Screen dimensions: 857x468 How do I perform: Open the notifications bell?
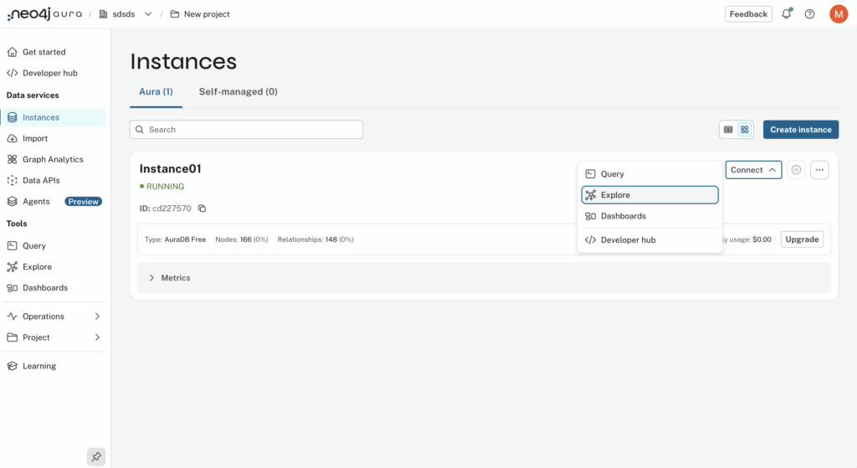tap(787, 14)
